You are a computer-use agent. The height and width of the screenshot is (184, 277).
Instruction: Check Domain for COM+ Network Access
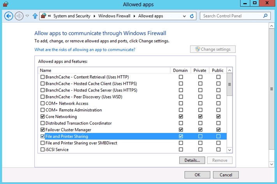(181, 103)
